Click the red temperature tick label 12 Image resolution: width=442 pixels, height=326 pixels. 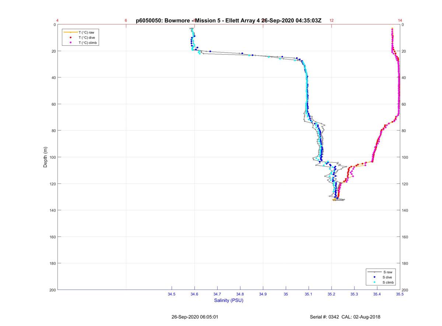pyautogui.click(x=331, y=21)
